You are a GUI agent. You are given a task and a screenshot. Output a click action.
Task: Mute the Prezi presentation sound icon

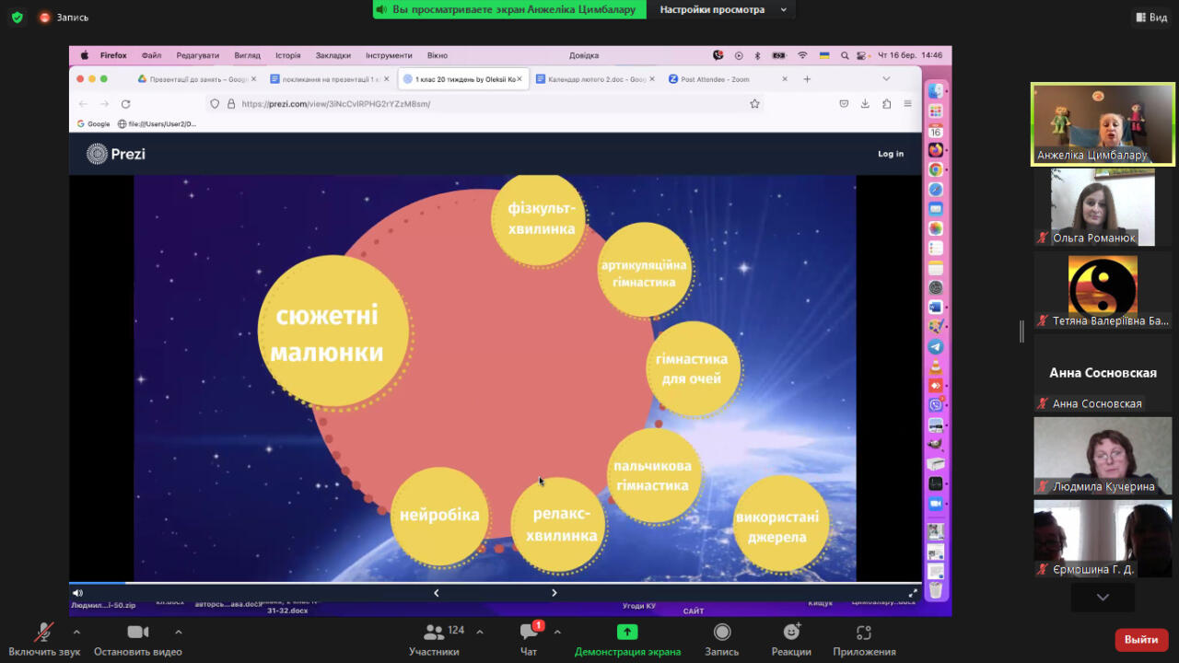pyautogui.click(x=77, y=593)
